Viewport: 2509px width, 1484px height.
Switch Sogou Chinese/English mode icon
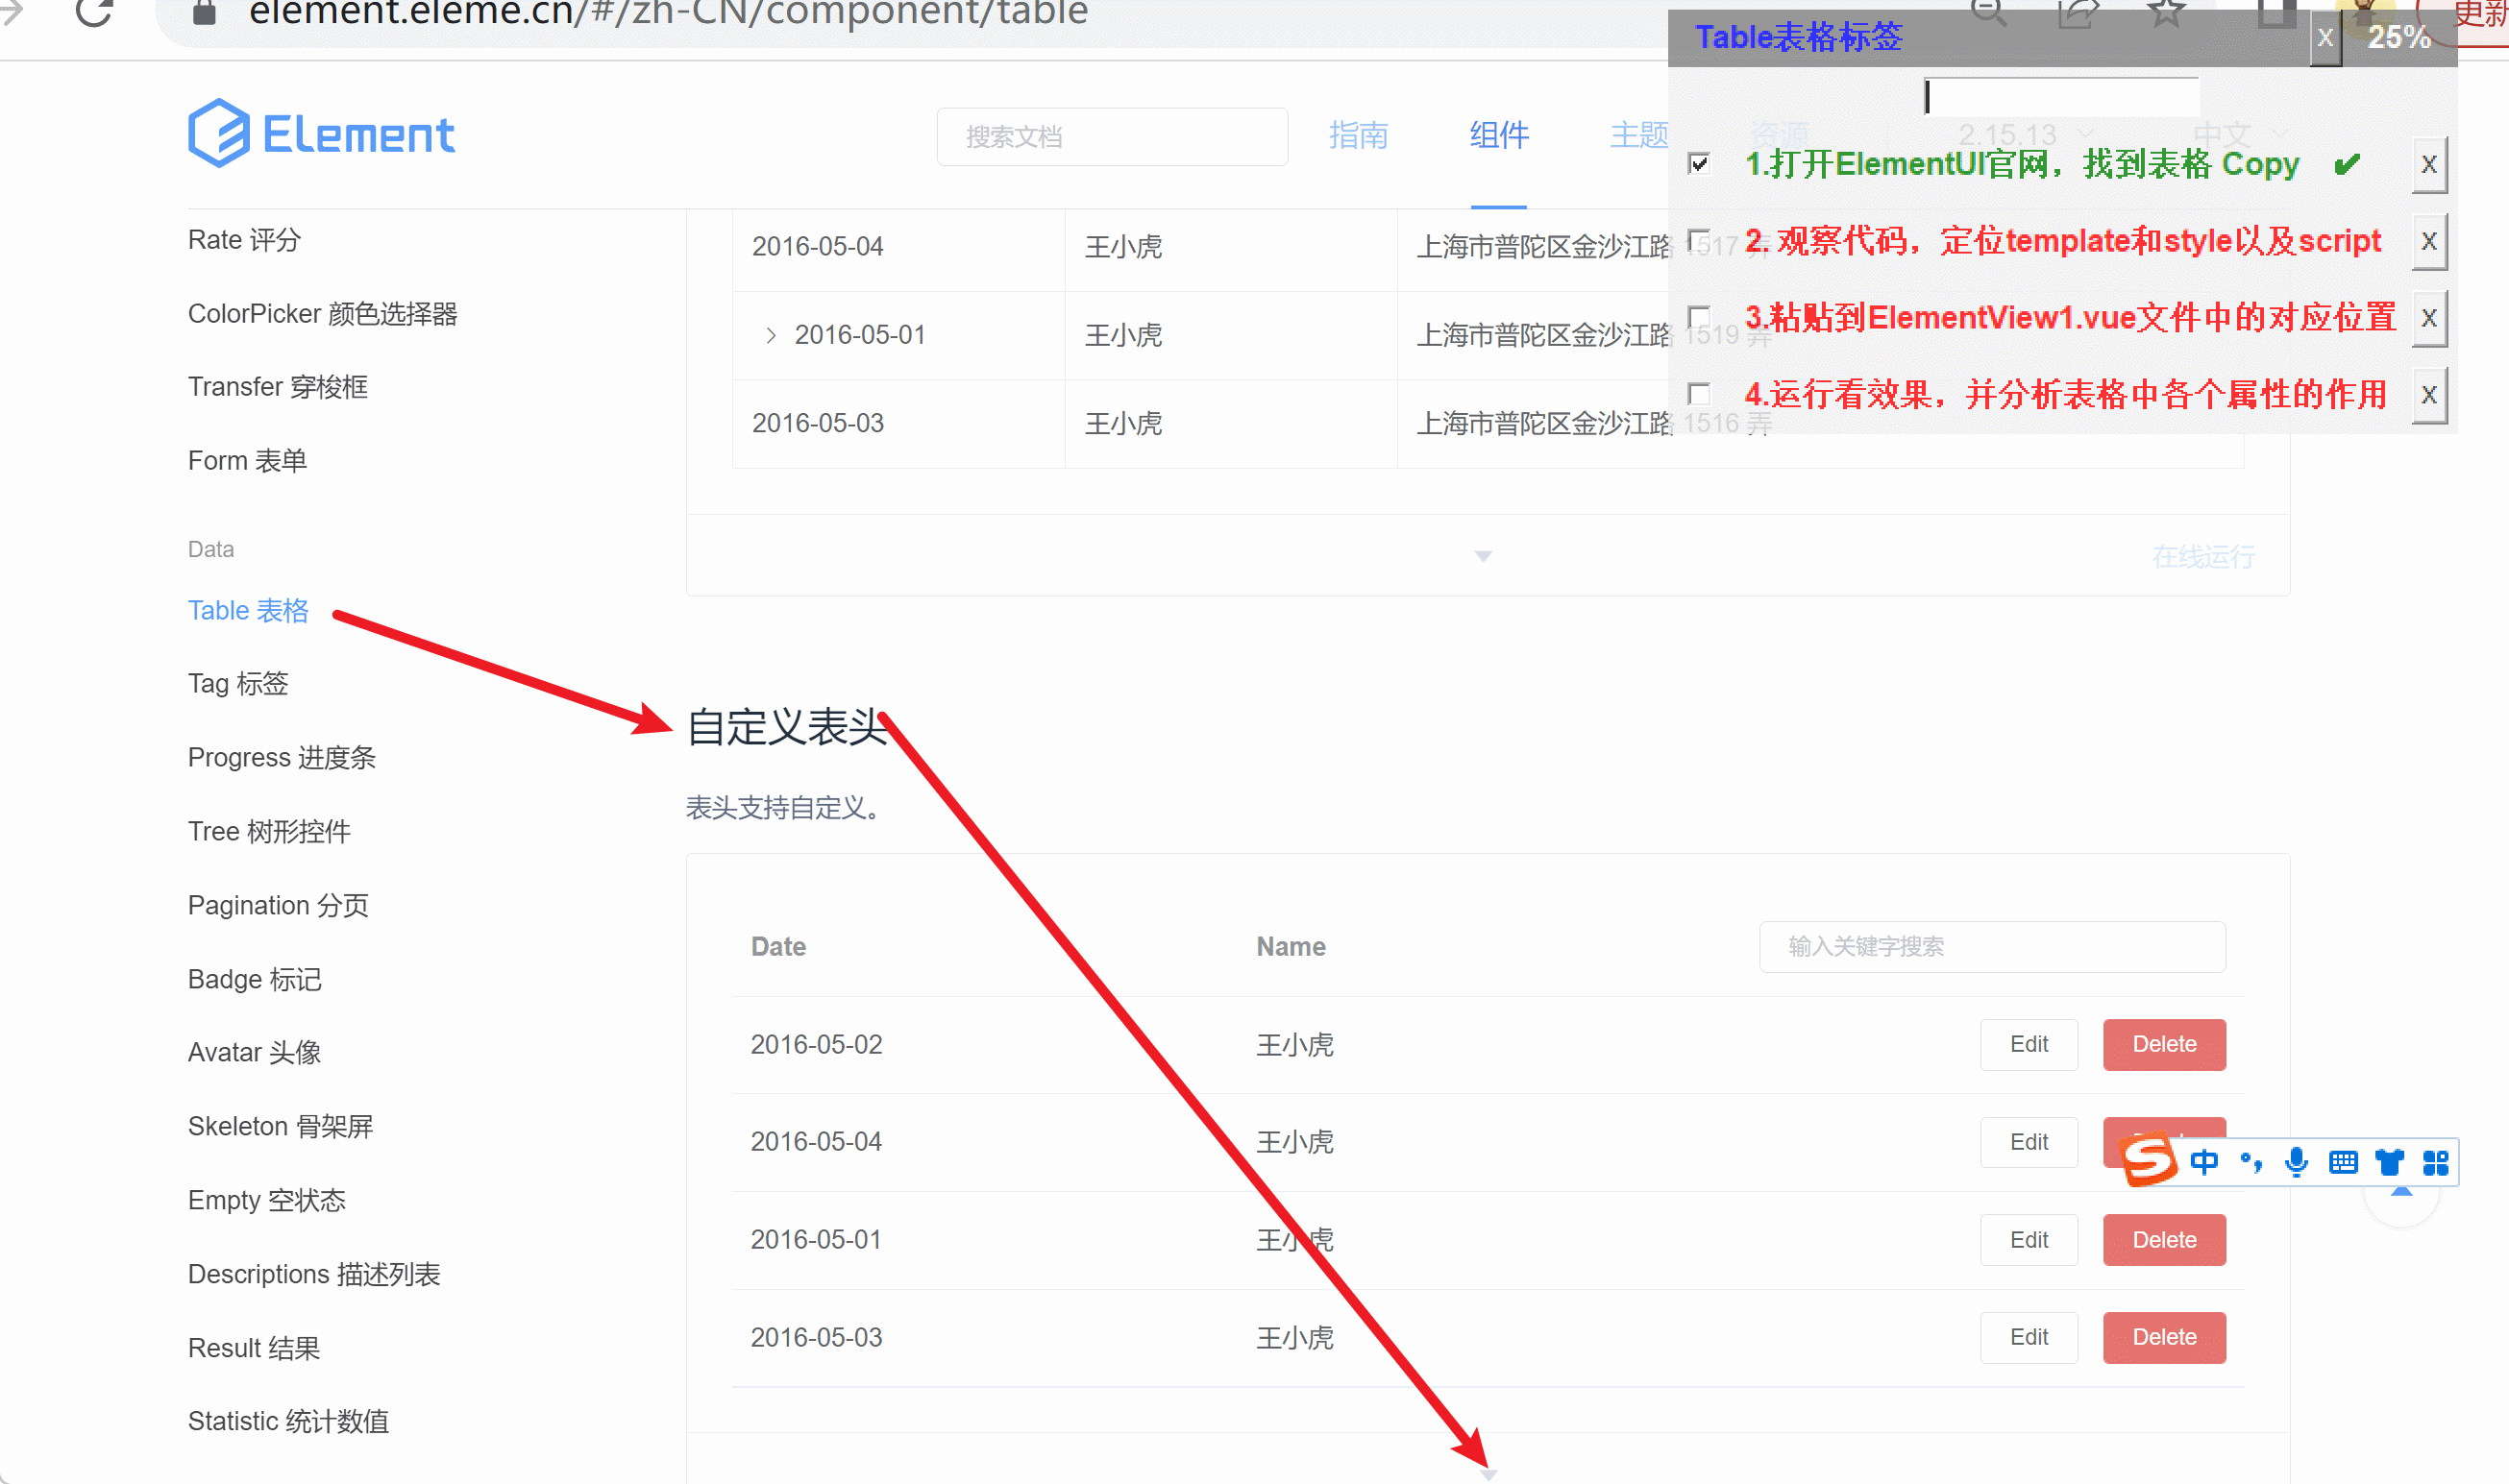2203,1162
